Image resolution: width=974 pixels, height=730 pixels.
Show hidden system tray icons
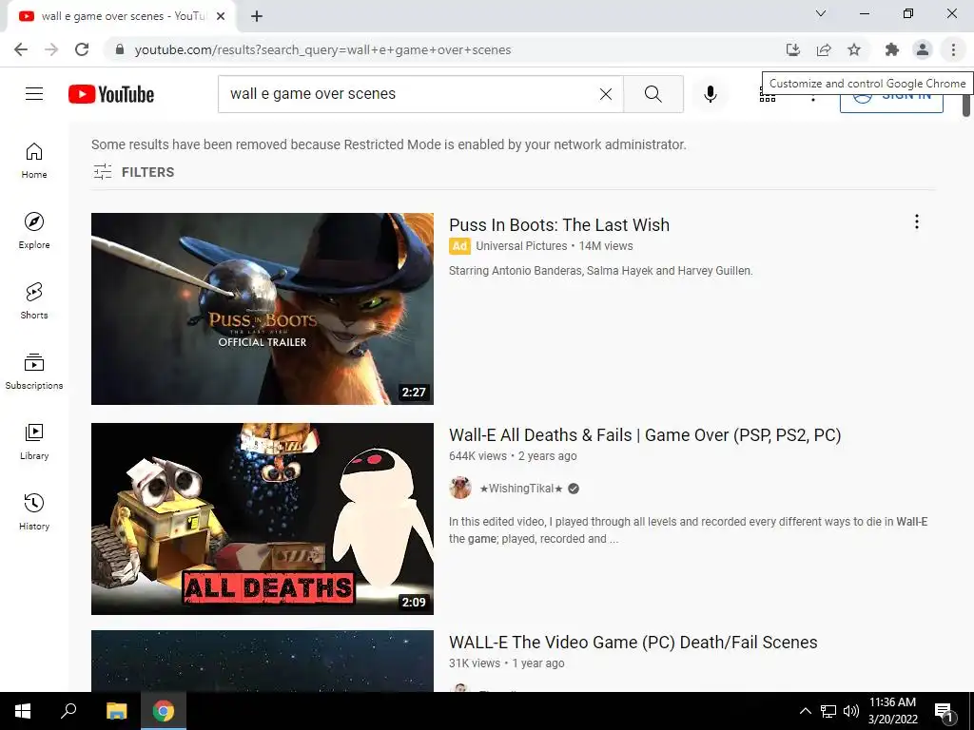click(x=805, y=711)
